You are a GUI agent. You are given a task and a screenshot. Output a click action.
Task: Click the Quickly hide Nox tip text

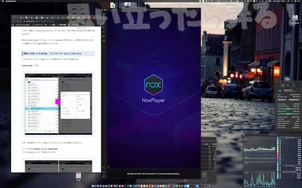click(153, 174)
